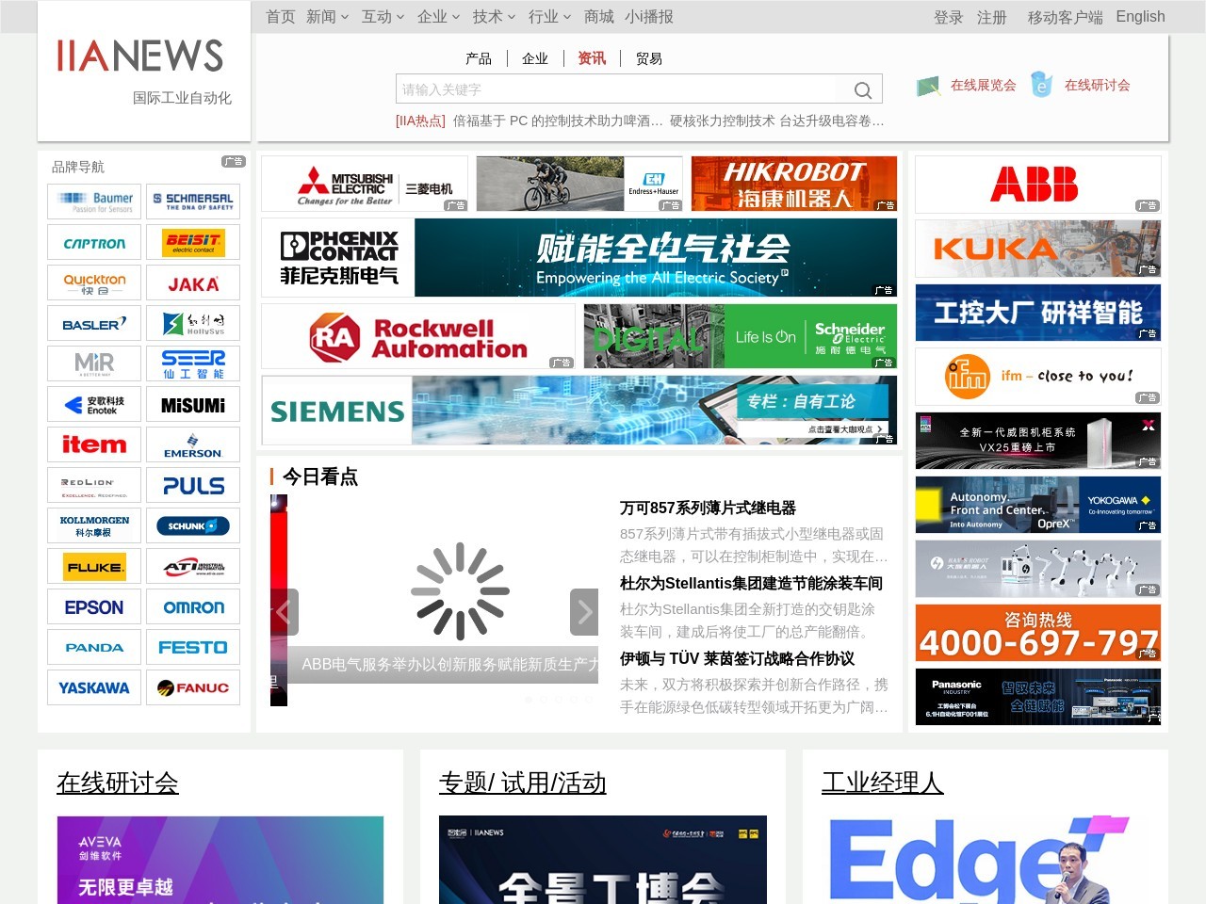Open the IIANEWS logo homepage
The width and height of the screenshot is (1206, 904).
pos(140,56)
